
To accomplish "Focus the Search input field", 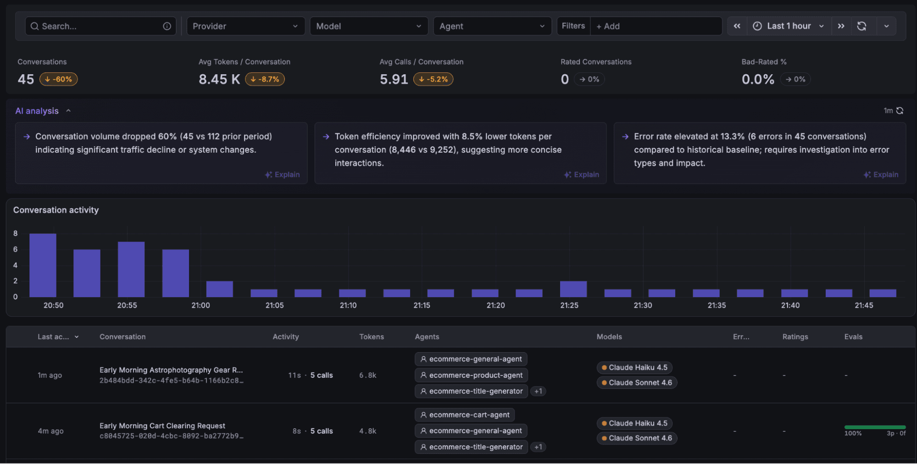I will [100, 26].
